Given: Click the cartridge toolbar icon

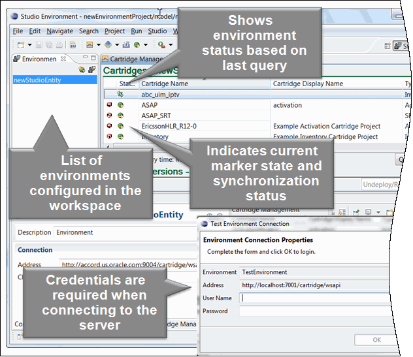Looking at the screenshot, I should (x=90, y=45).
